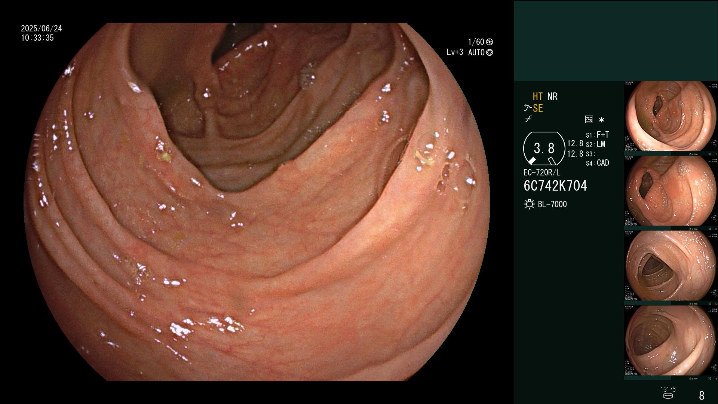
Task: Click the captured image count 8
Action: [x=702, y=395]
